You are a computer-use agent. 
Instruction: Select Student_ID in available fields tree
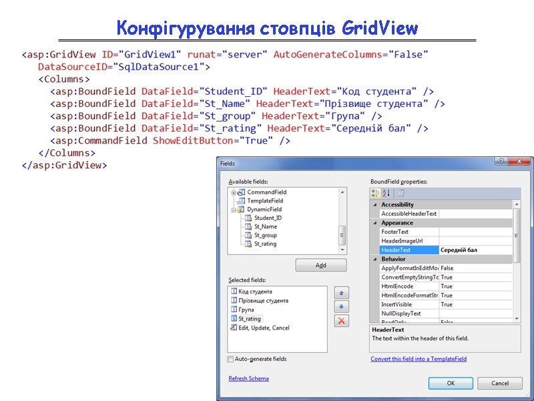point(268,218)
